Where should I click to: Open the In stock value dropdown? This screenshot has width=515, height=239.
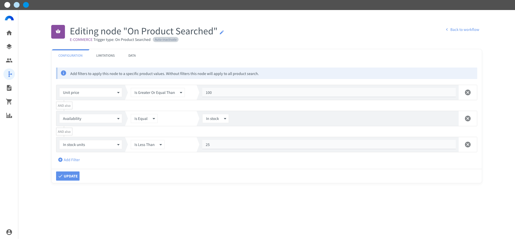pos(215,118)
